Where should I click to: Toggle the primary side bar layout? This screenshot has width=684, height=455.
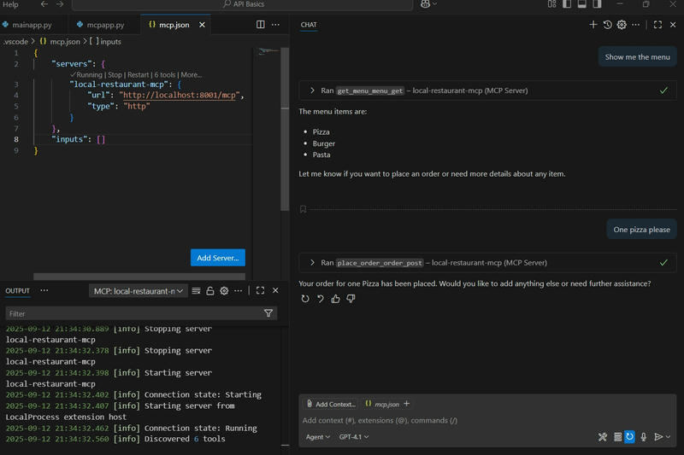pyautogui.click(x=567, y=4)
